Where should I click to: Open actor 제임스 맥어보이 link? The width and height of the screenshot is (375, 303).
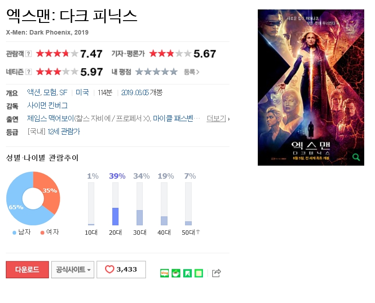click(x=50, y=119)
